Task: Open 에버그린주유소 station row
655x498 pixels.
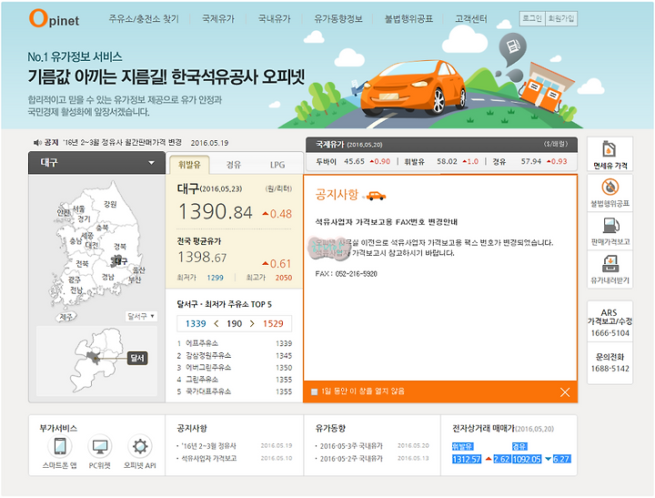Action: (x=235, y=368)
